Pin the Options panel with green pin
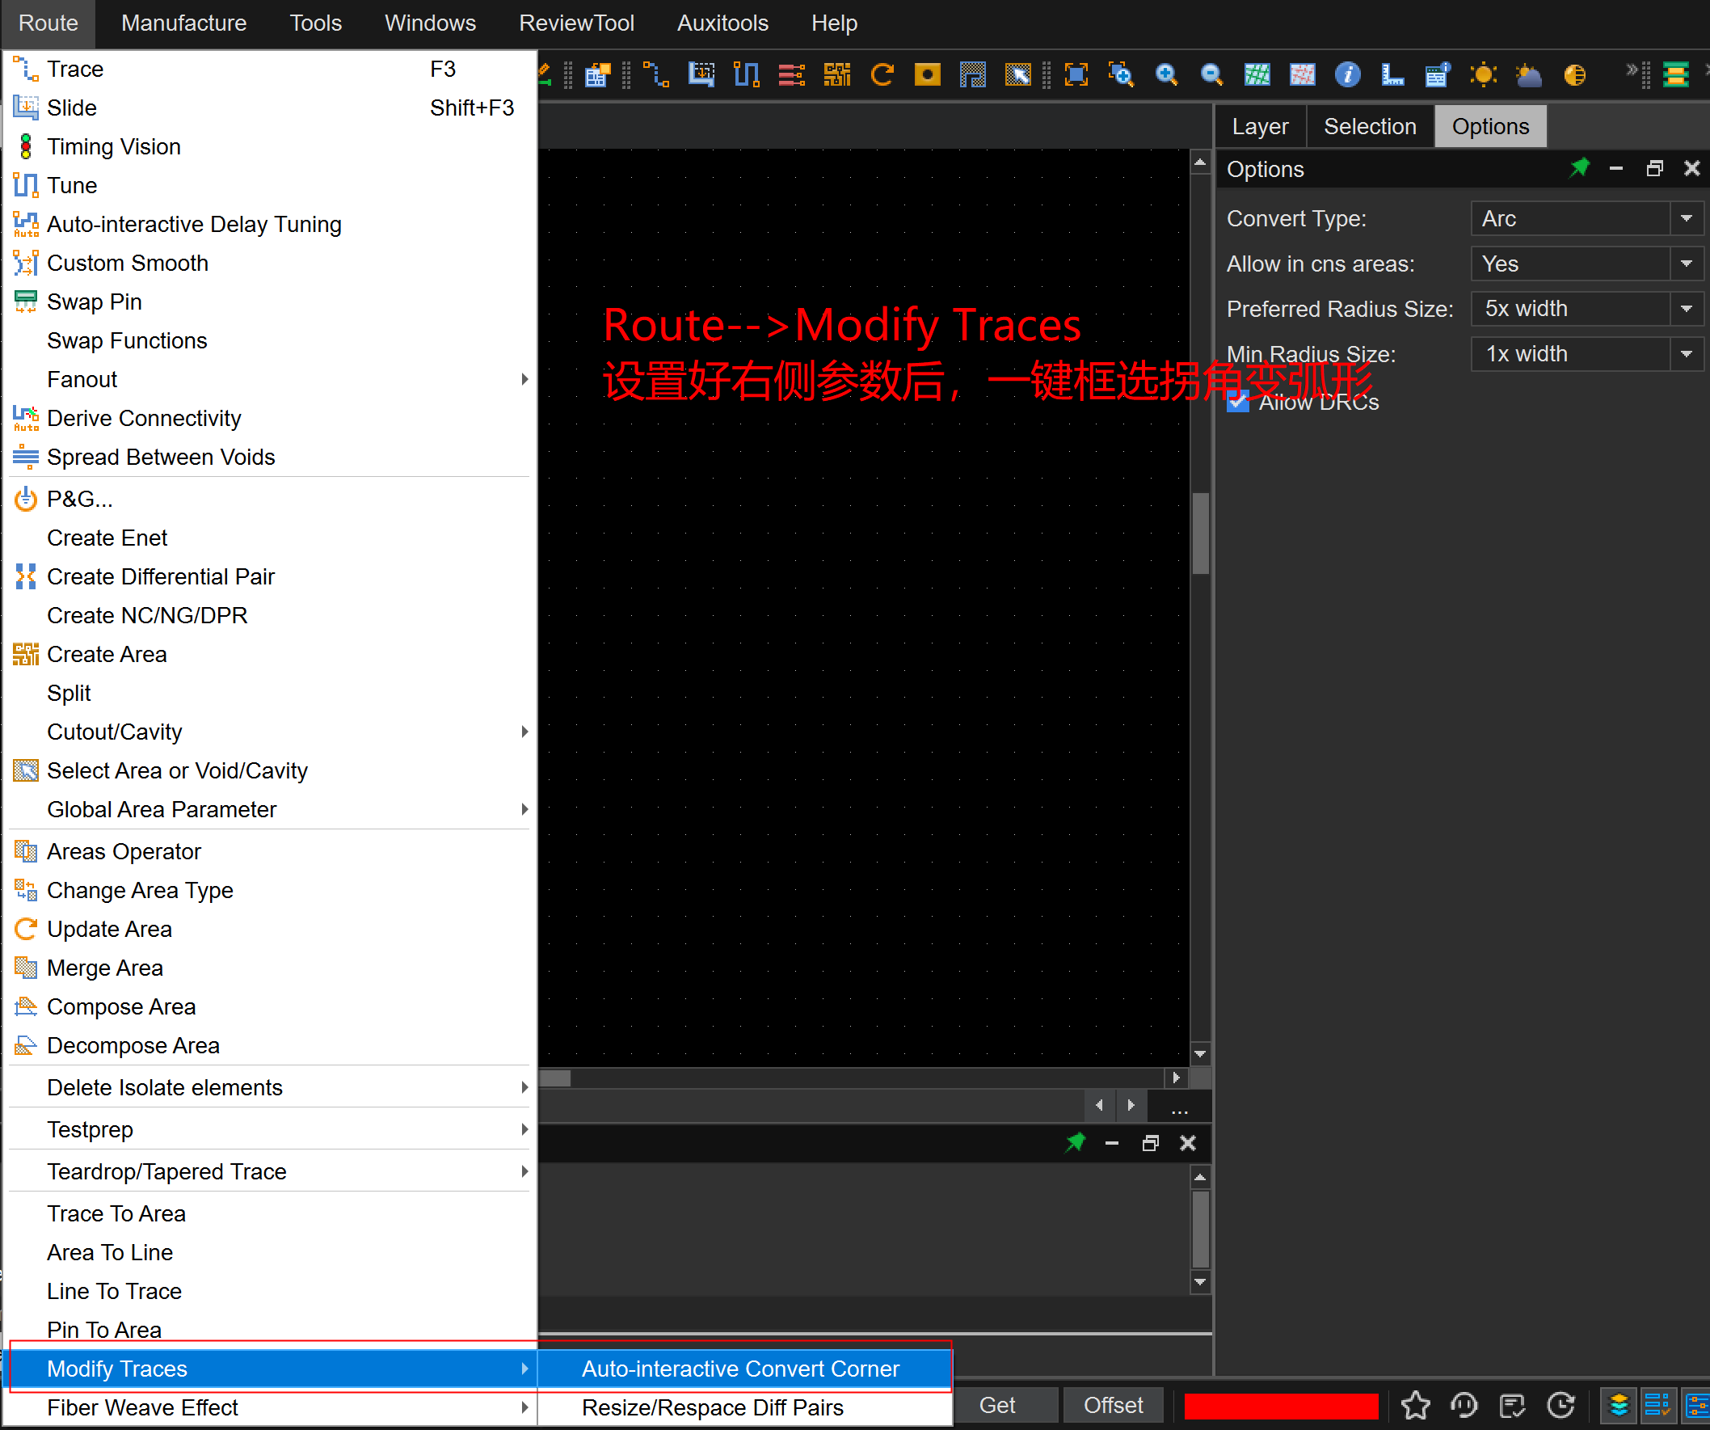 point(1579,169)
